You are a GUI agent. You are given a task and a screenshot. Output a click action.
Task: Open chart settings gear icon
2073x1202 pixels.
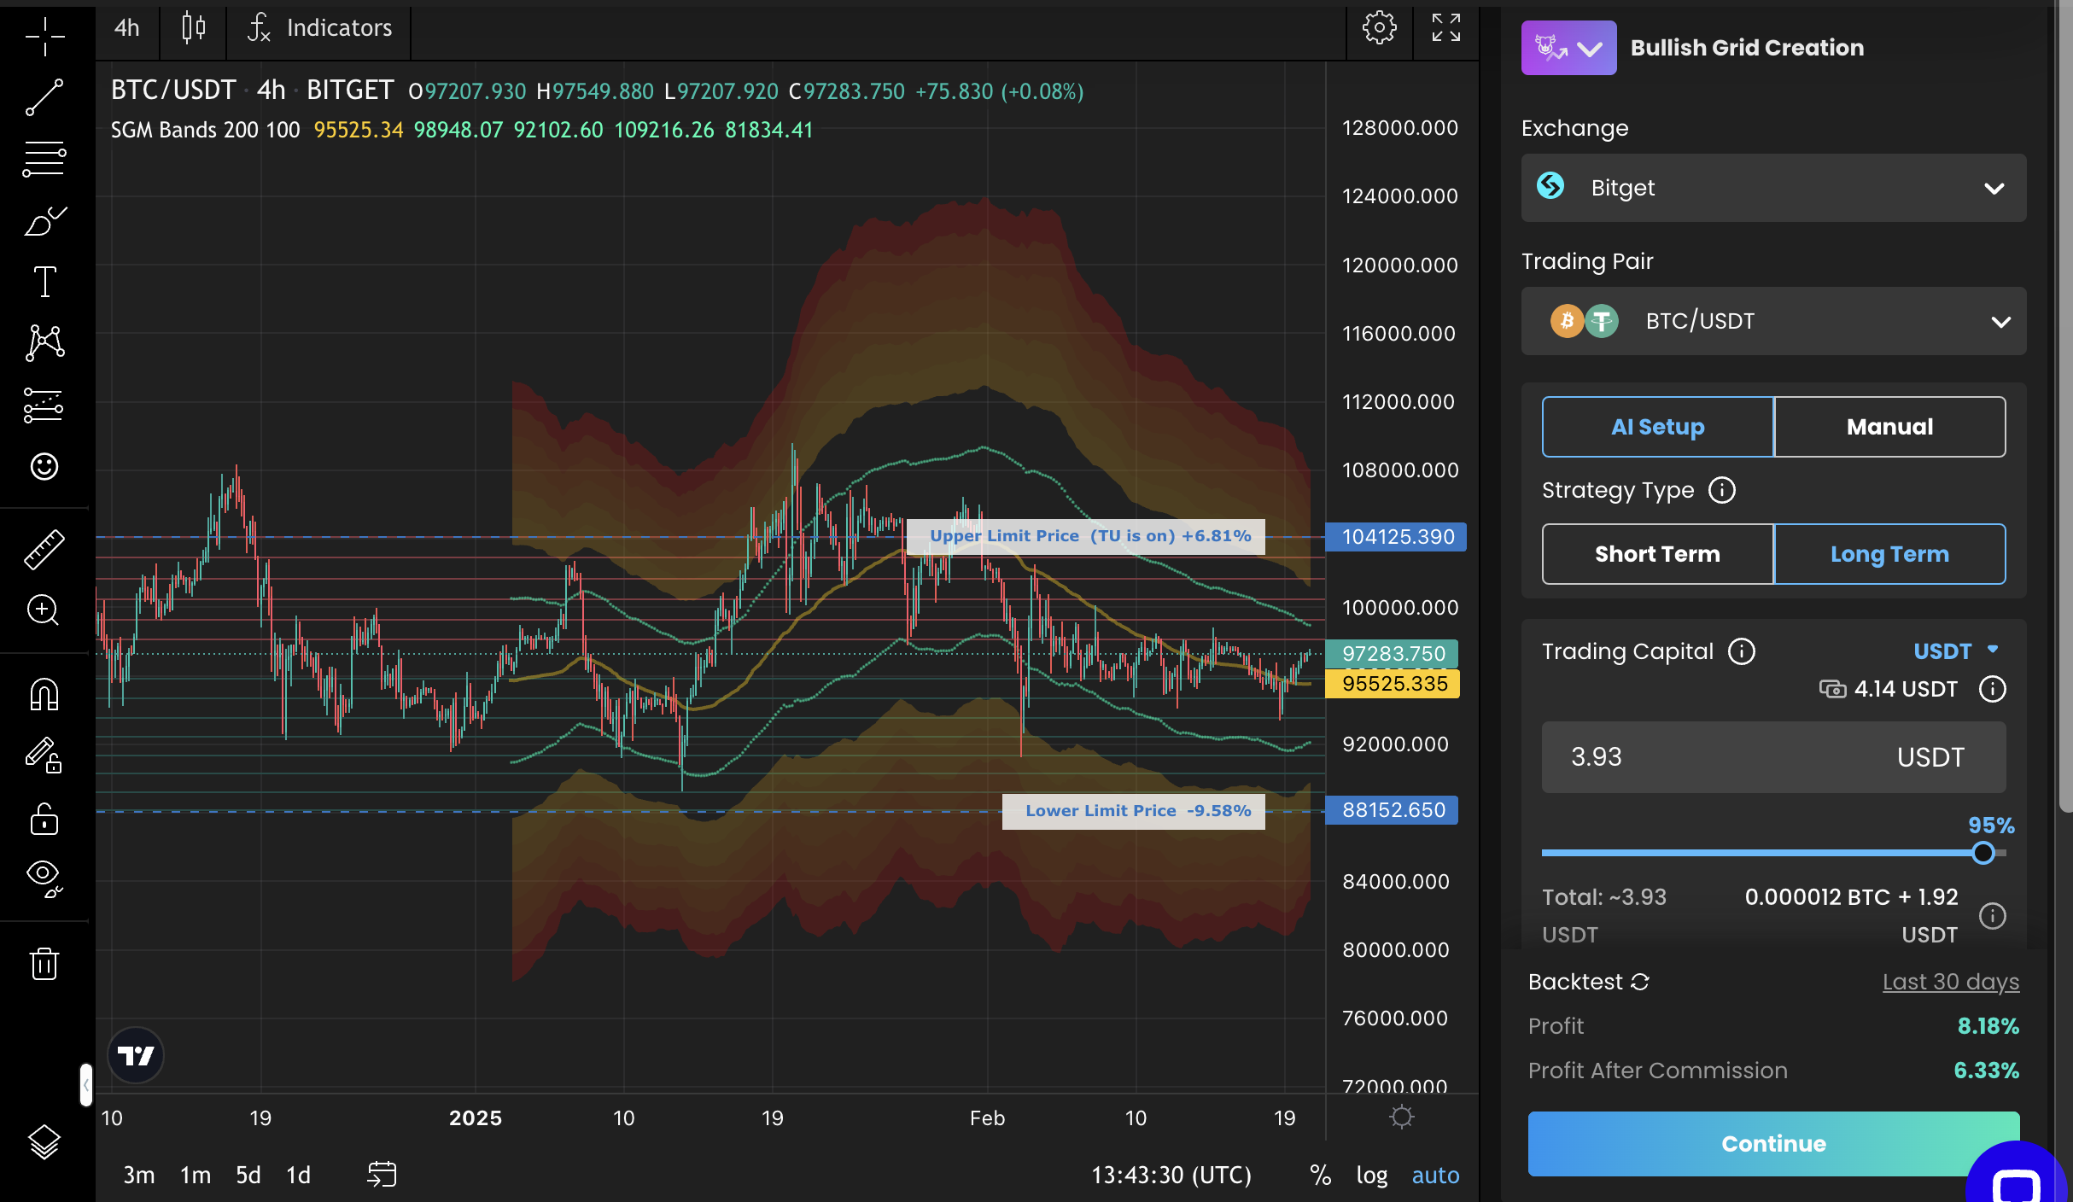[1379, 28]
